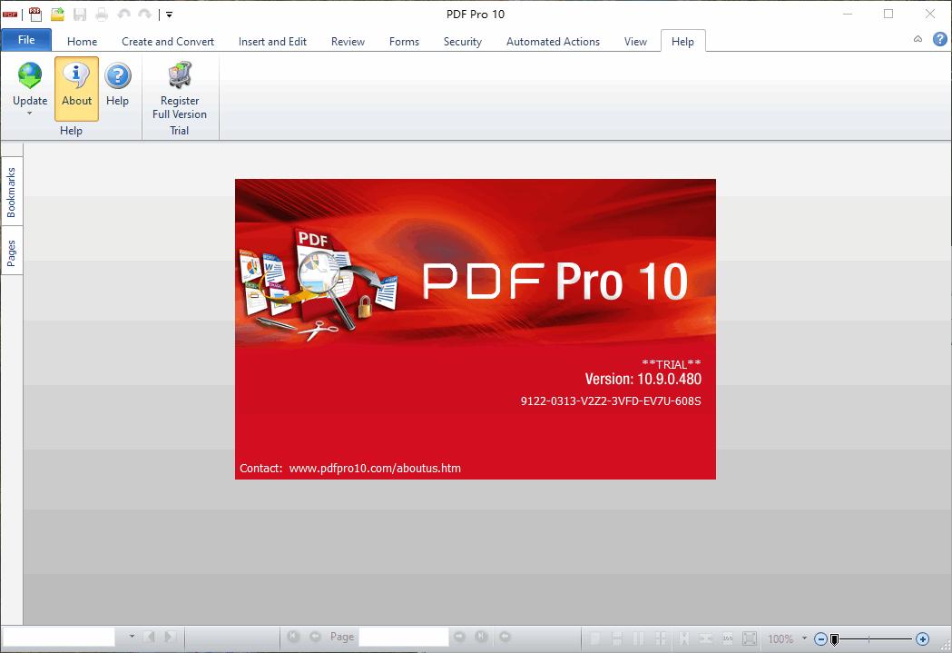The width and height of the screenshot is (952, 653).
Task: Expand the Customize Quick Access Toolbar dropdown
Action: [170, 15]
